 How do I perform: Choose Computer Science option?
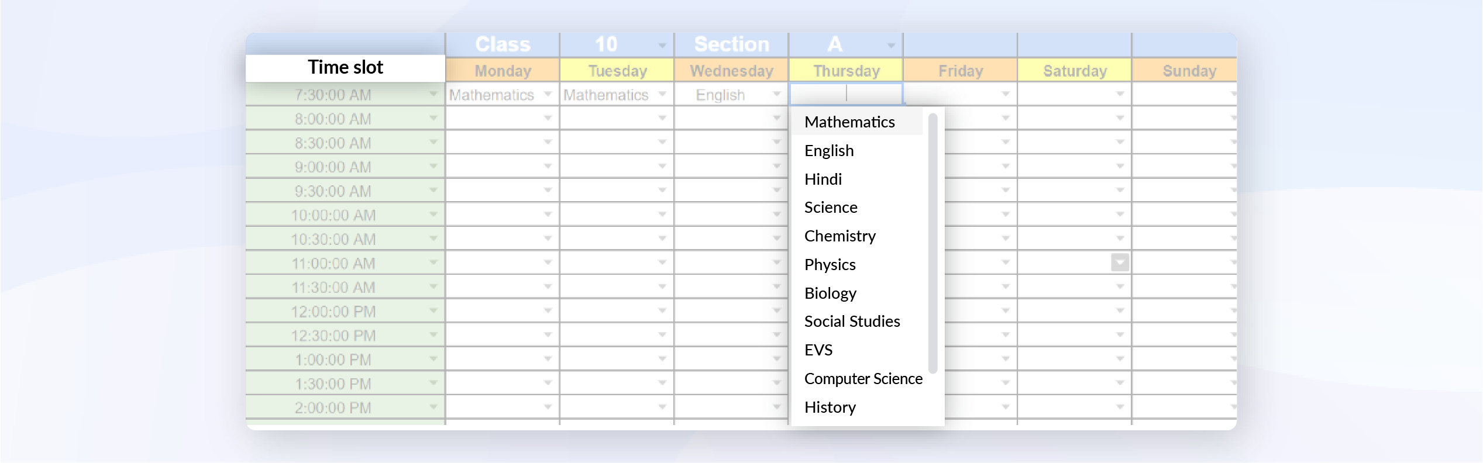[863, 379]
